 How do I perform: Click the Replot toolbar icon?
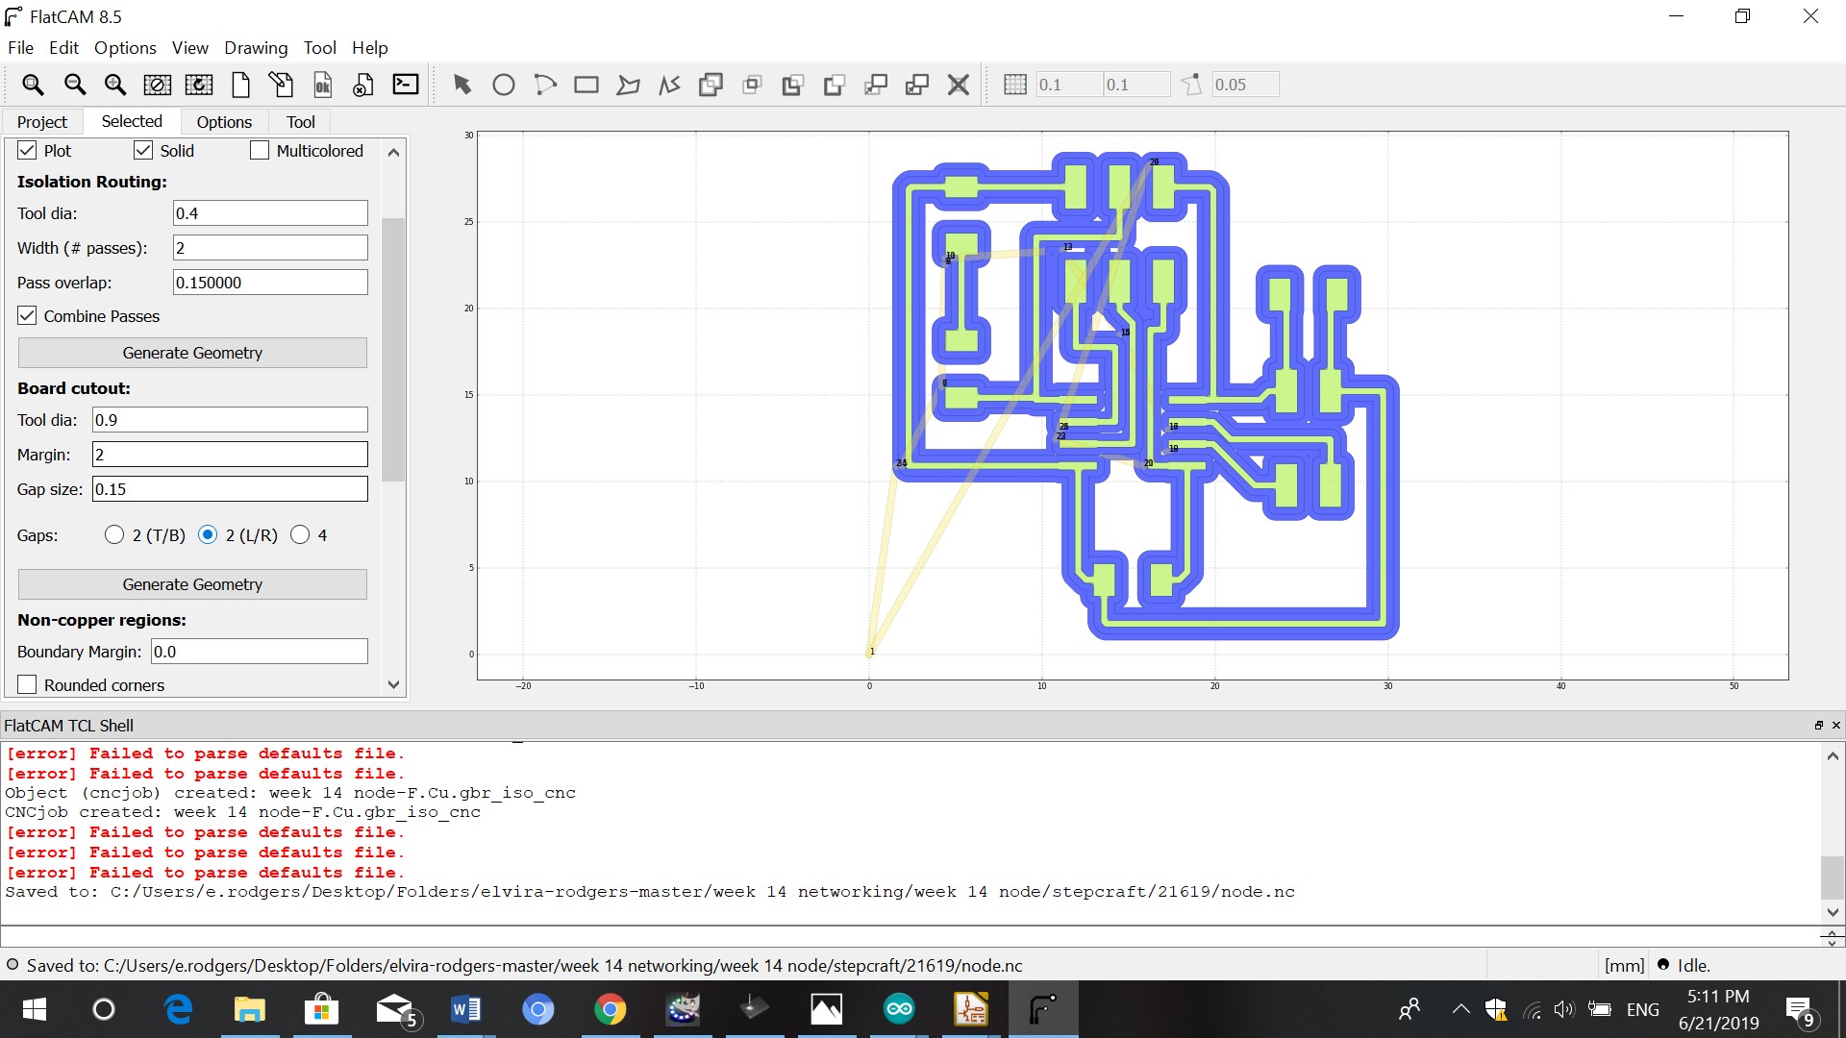199,85
